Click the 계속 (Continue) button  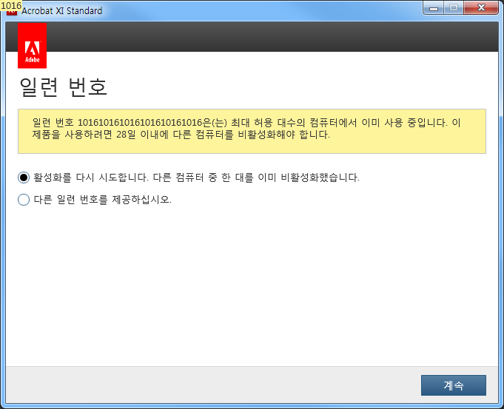(x=453, y=385)
